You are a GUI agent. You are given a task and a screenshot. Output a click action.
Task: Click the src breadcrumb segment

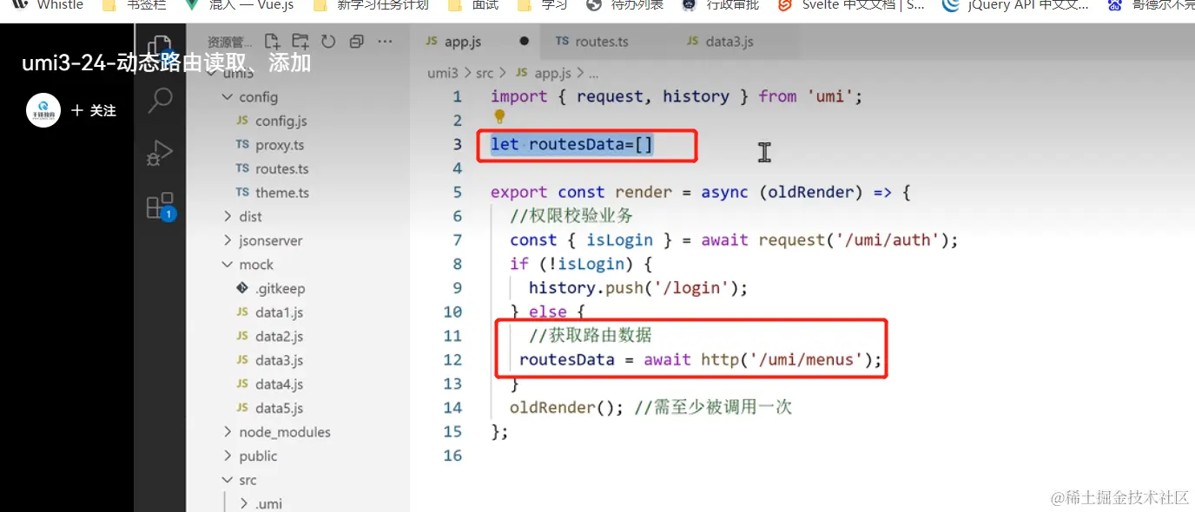click(x=485, y=73)
